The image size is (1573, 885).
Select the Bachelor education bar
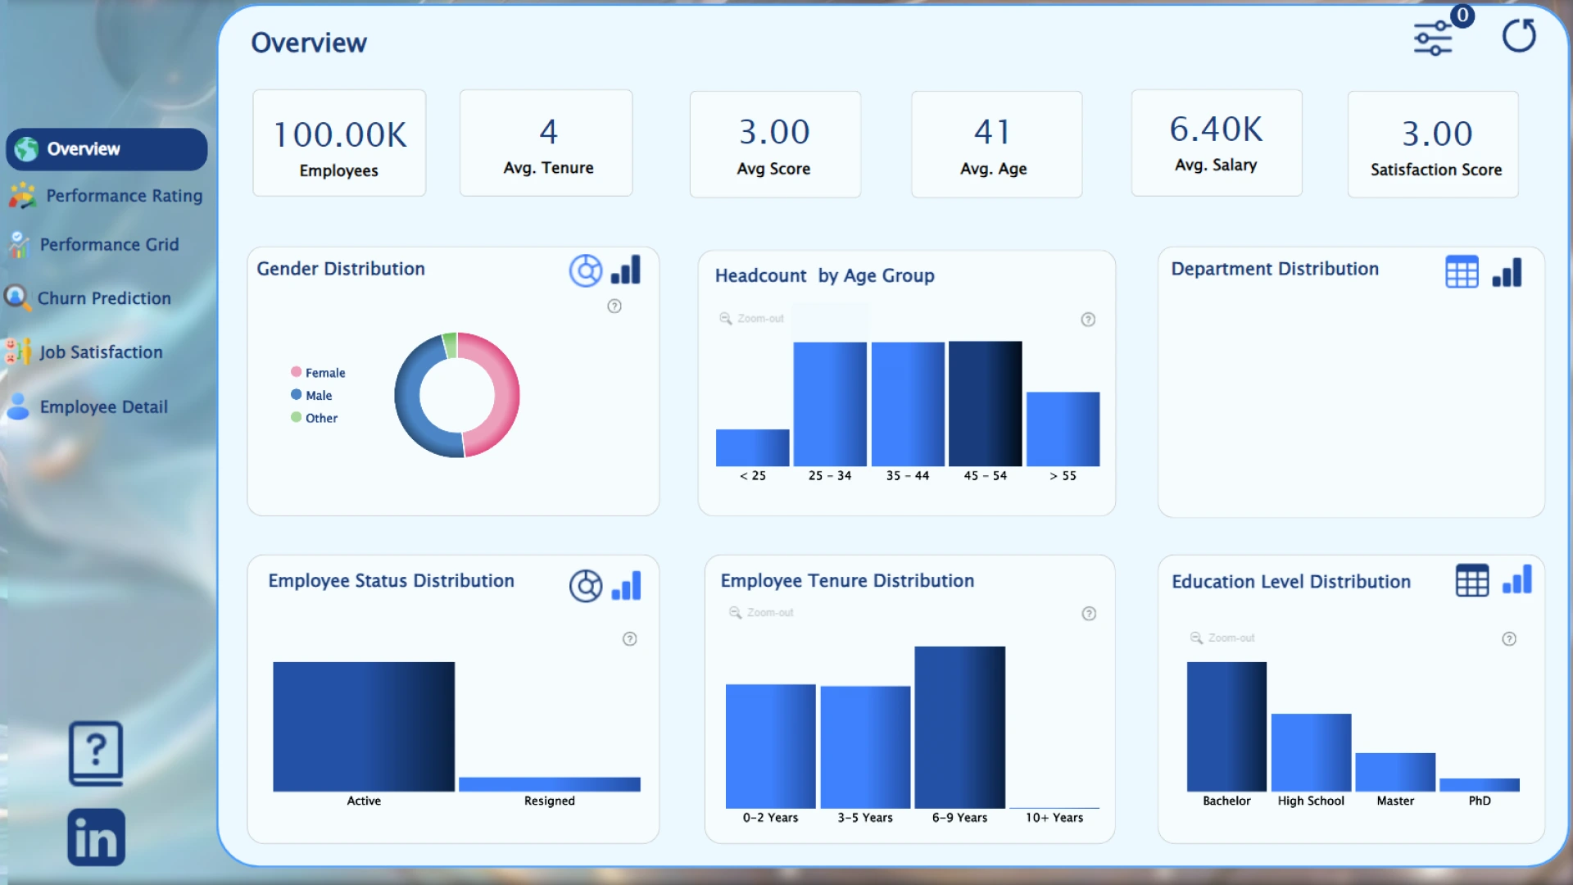point(1226,727)
